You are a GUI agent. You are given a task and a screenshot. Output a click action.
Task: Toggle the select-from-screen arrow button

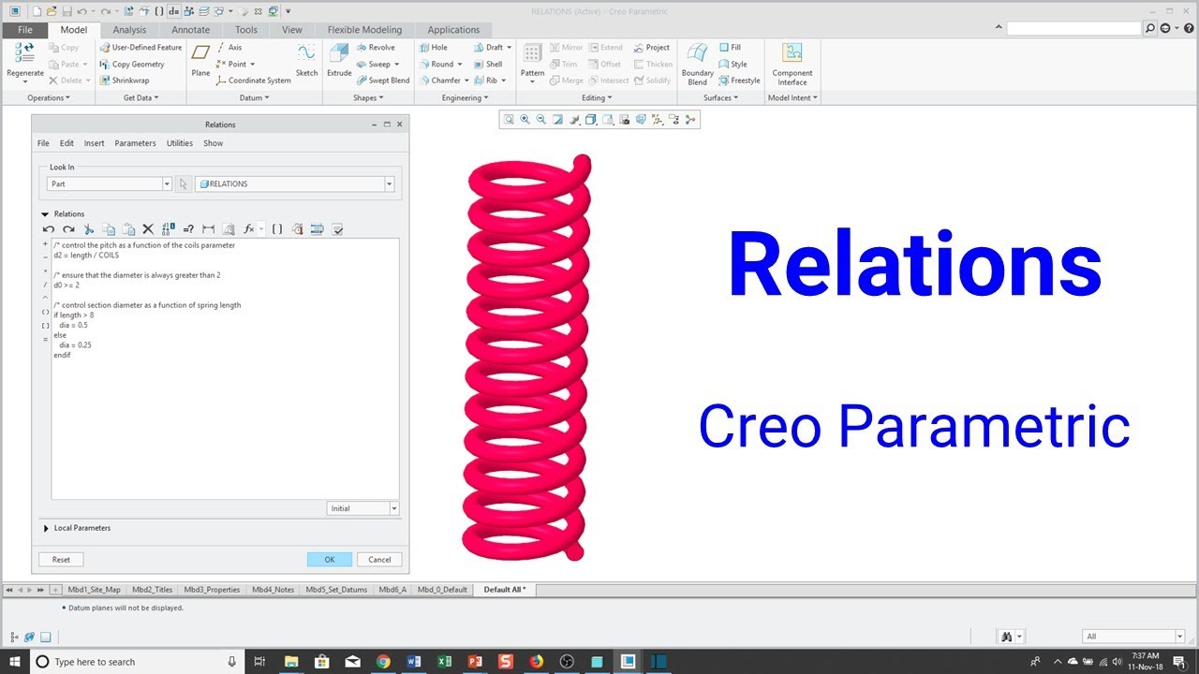(184, 184)
